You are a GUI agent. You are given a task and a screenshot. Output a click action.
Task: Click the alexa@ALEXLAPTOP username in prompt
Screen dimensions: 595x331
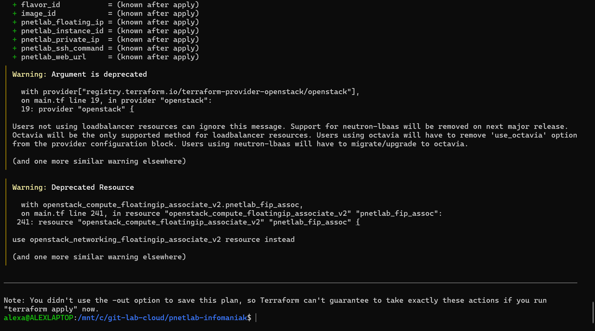[x=38, y=318]
